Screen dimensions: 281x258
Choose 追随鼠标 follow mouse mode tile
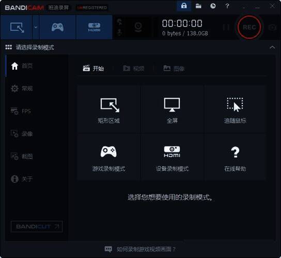(x=235, y=109)
